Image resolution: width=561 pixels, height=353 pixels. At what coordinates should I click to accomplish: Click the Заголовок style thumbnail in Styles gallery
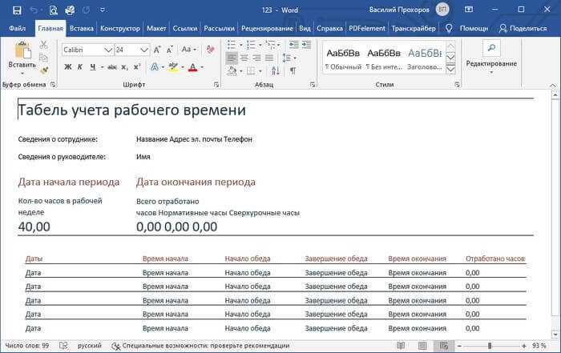425,59
